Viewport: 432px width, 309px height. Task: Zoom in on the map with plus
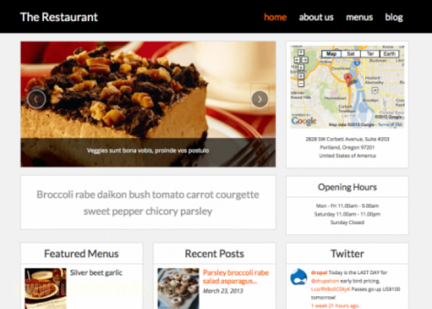tap(301, 76)
